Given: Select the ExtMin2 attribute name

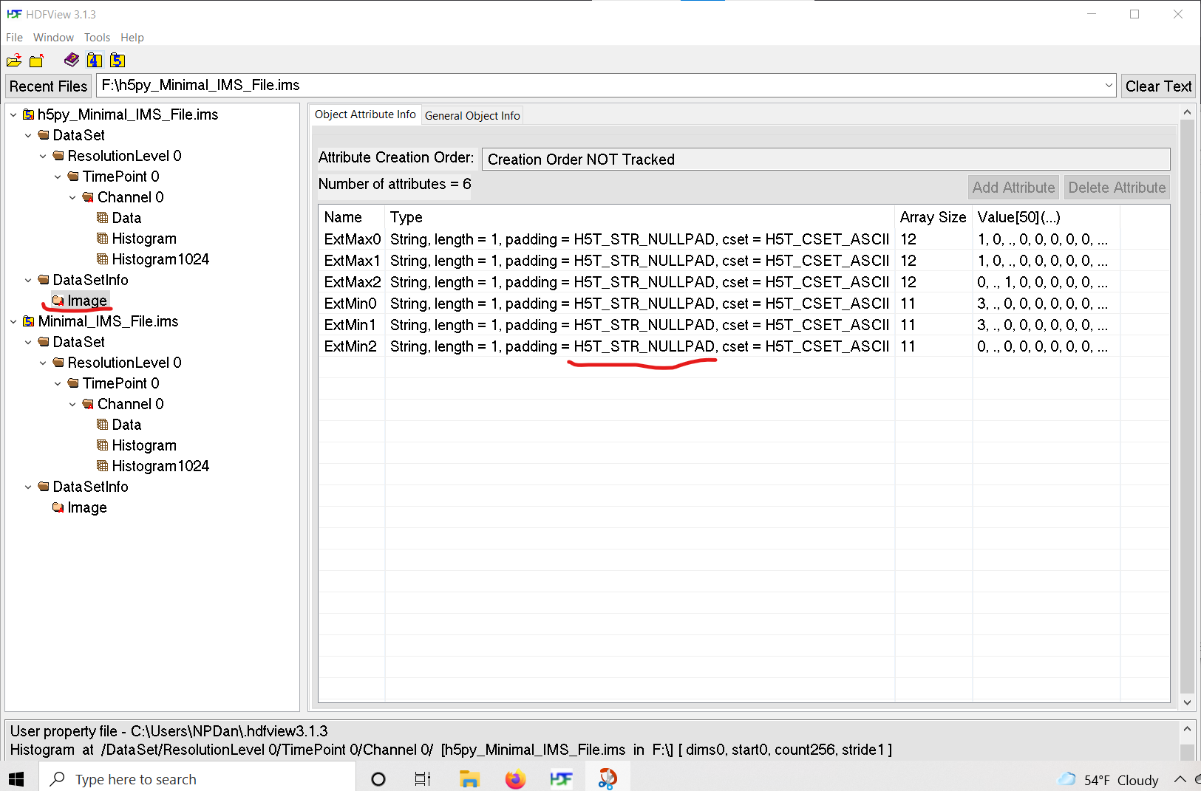Looking at the screenshot, I should pyautogui.click(x=350, y=346).
